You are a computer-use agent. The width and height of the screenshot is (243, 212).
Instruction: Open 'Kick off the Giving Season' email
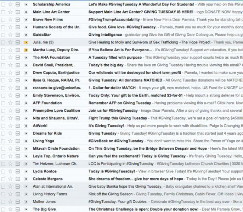[111, 194]
